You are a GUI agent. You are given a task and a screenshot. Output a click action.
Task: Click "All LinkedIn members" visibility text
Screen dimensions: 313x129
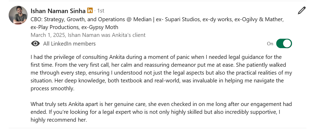(69, 44)
